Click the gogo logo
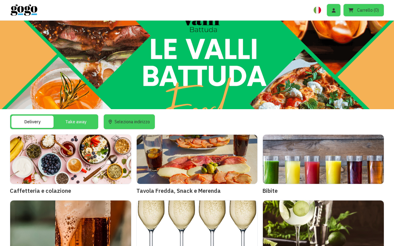This screenshot has width=394, height=246. (x=24, y=10)
